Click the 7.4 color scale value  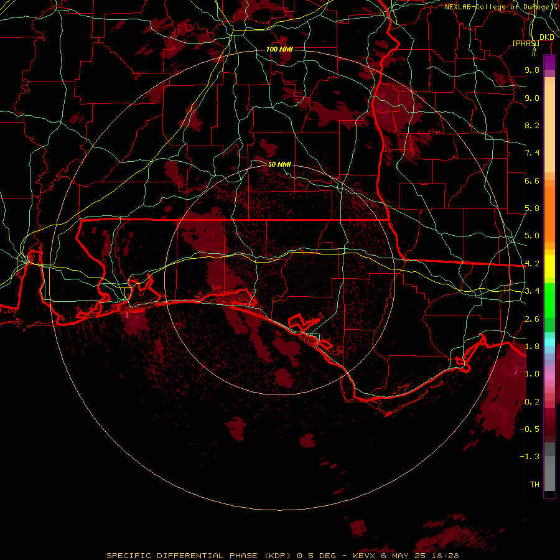[x=532, y=153]
